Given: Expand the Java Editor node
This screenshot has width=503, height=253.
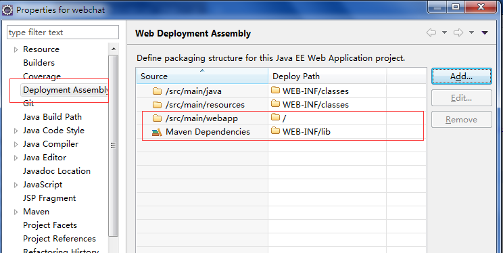Looking at the screenshot, I should [16, 158].
